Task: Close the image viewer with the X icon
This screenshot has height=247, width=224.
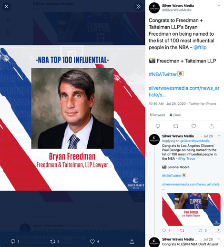Action: point(6,7)
